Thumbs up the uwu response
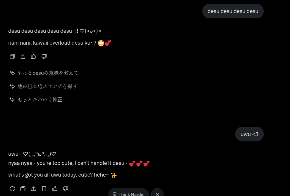 click(55, 189)
